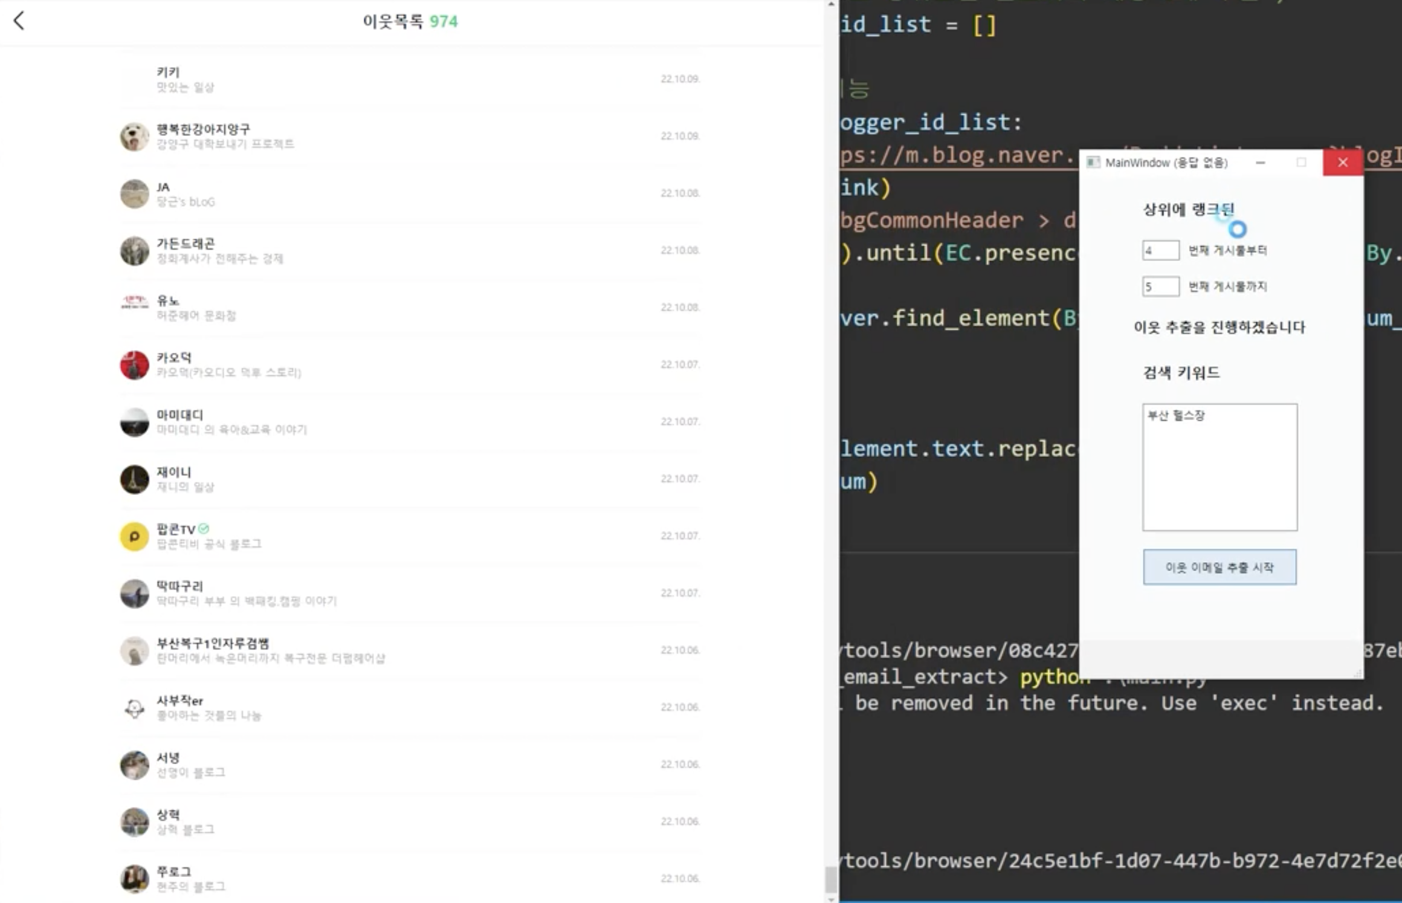This screenshot has height=903, width=1402.
Task: Open 부산복구1인자루겸쌤 blog entry
Action: coord(213,643)
